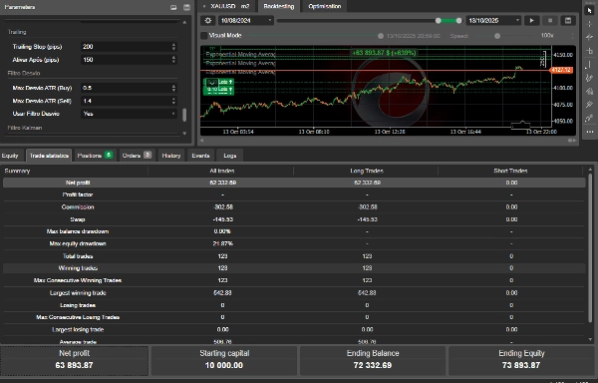Screen dimensions: 598x383
Task: Click the Trailing Stop (pips) stepper arrows
Action: click(173, 47)
